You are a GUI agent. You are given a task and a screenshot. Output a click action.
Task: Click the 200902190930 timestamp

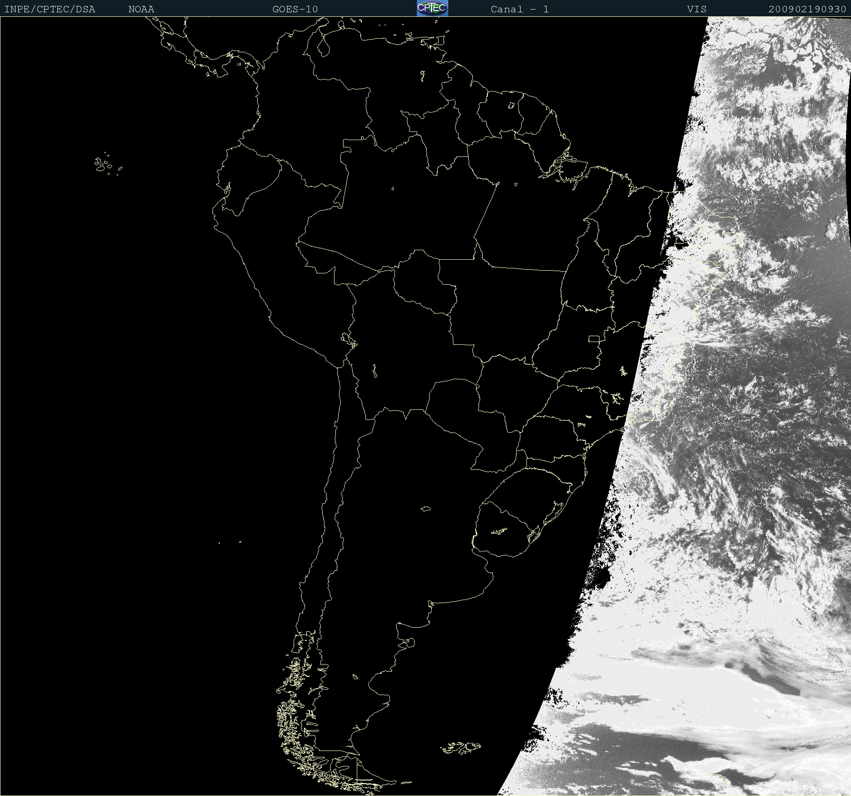tap(807, 9)
